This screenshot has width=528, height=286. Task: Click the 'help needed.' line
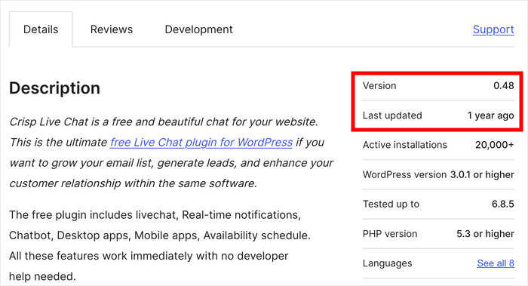[x=42, y=277]
